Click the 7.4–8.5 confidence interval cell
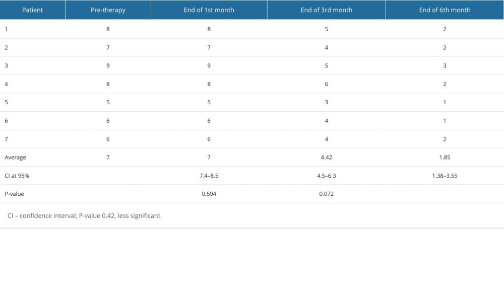The image size is (504, 302). (209, 176)
